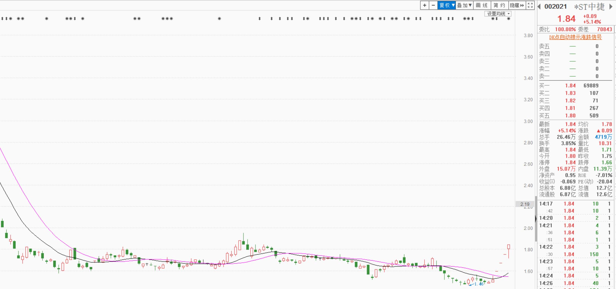Toggle fullscreen chart view icon
This screenshot has height=289, width=616.
coord(530,5)
